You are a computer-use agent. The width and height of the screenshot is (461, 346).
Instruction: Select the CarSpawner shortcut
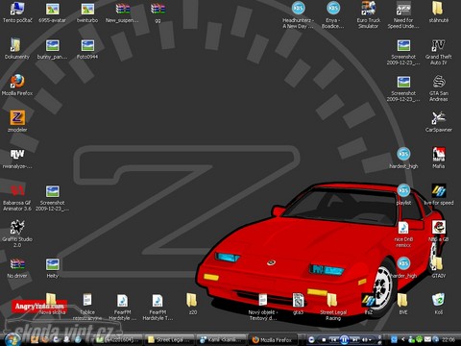pyautogui.click(x=439, y=122)
